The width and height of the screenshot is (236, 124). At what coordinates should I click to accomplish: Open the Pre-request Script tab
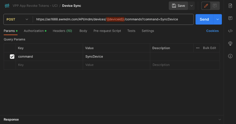click(x=107, y=31)
